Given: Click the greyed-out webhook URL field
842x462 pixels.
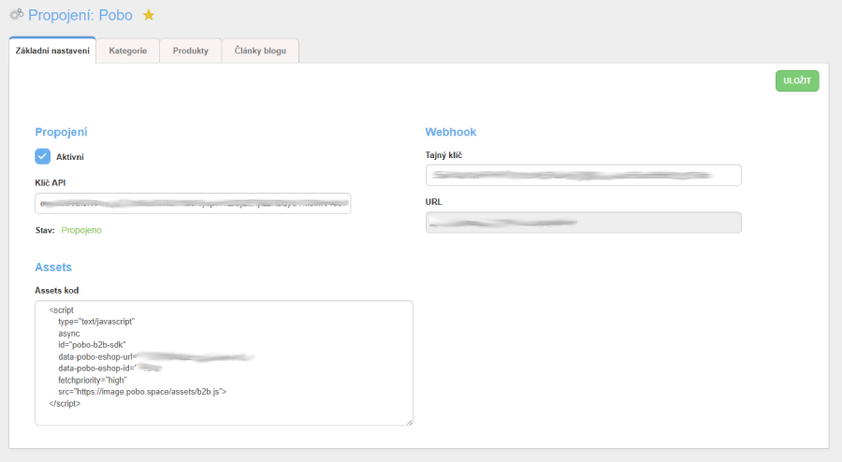Looking at the screenshot, I should [583, 222].
